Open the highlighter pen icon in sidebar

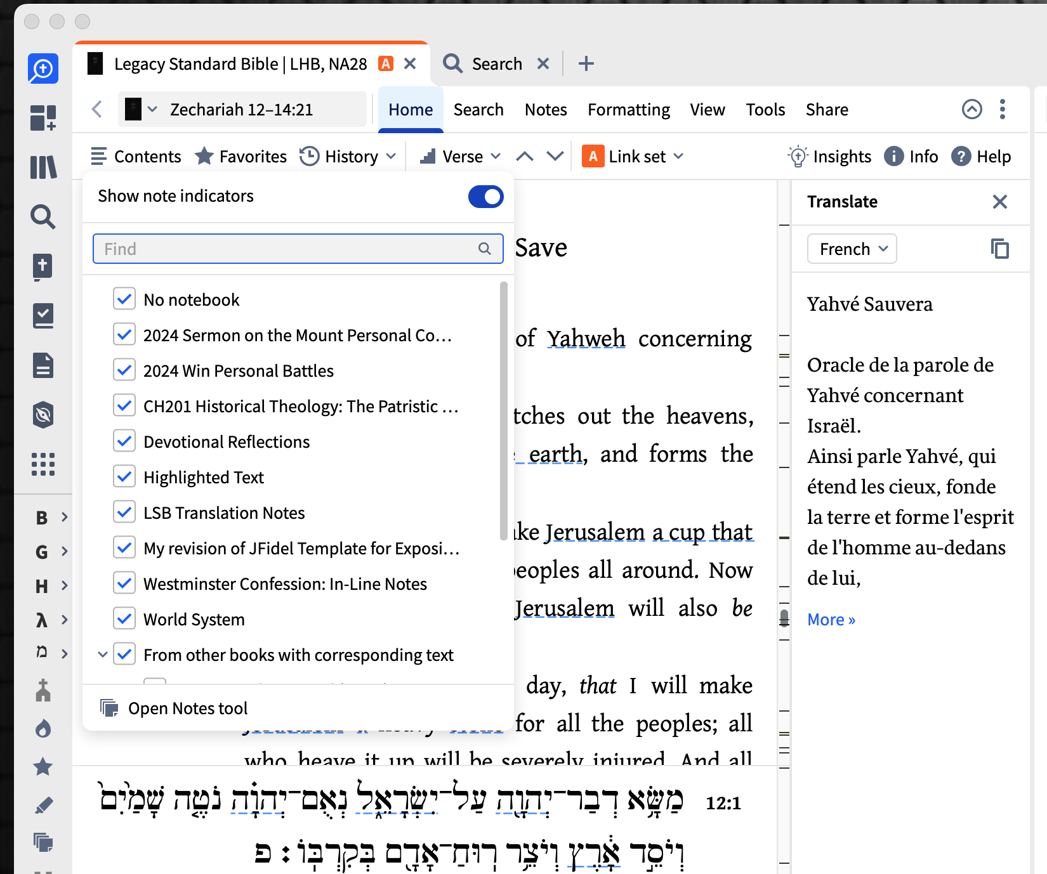[43, 805]
